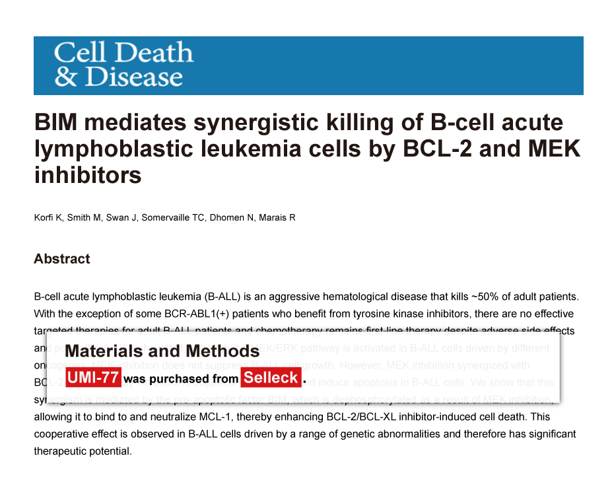This screenshot has height=504, width=614.
Task: Click 'MCL-1' in the abstract paragraph
Action: (214, 417)
